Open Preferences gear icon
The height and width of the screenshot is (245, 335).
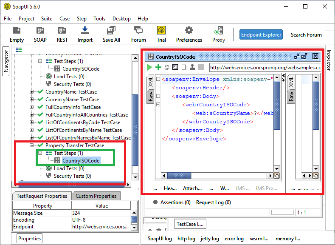pos(189,34)
